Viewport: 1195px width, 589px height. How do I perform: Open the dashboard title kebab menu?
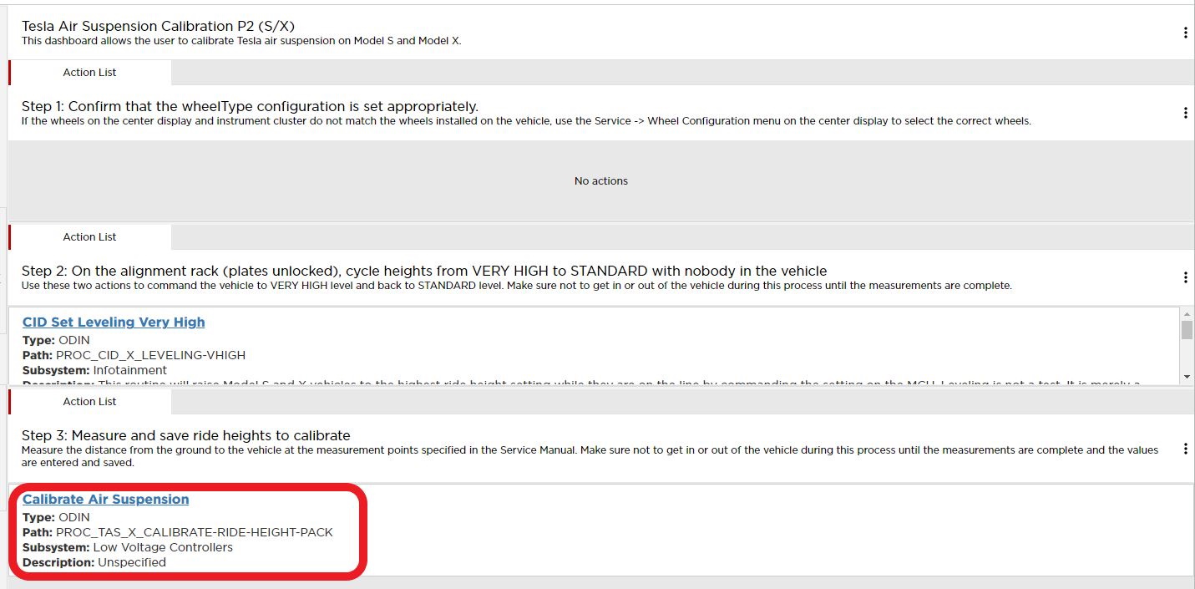point(1185,33)
